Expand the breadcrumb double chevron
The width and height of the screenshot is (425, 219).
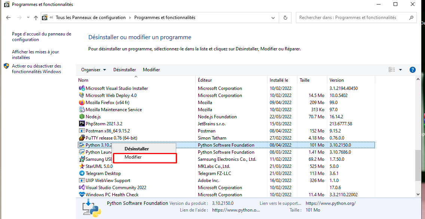[x=52, y=18]
